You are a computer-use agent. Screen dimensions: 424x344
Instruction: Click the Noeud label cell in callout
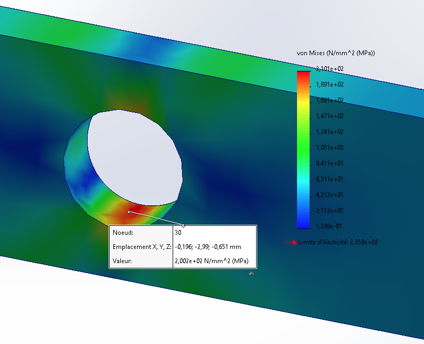(x=141, y=233)
